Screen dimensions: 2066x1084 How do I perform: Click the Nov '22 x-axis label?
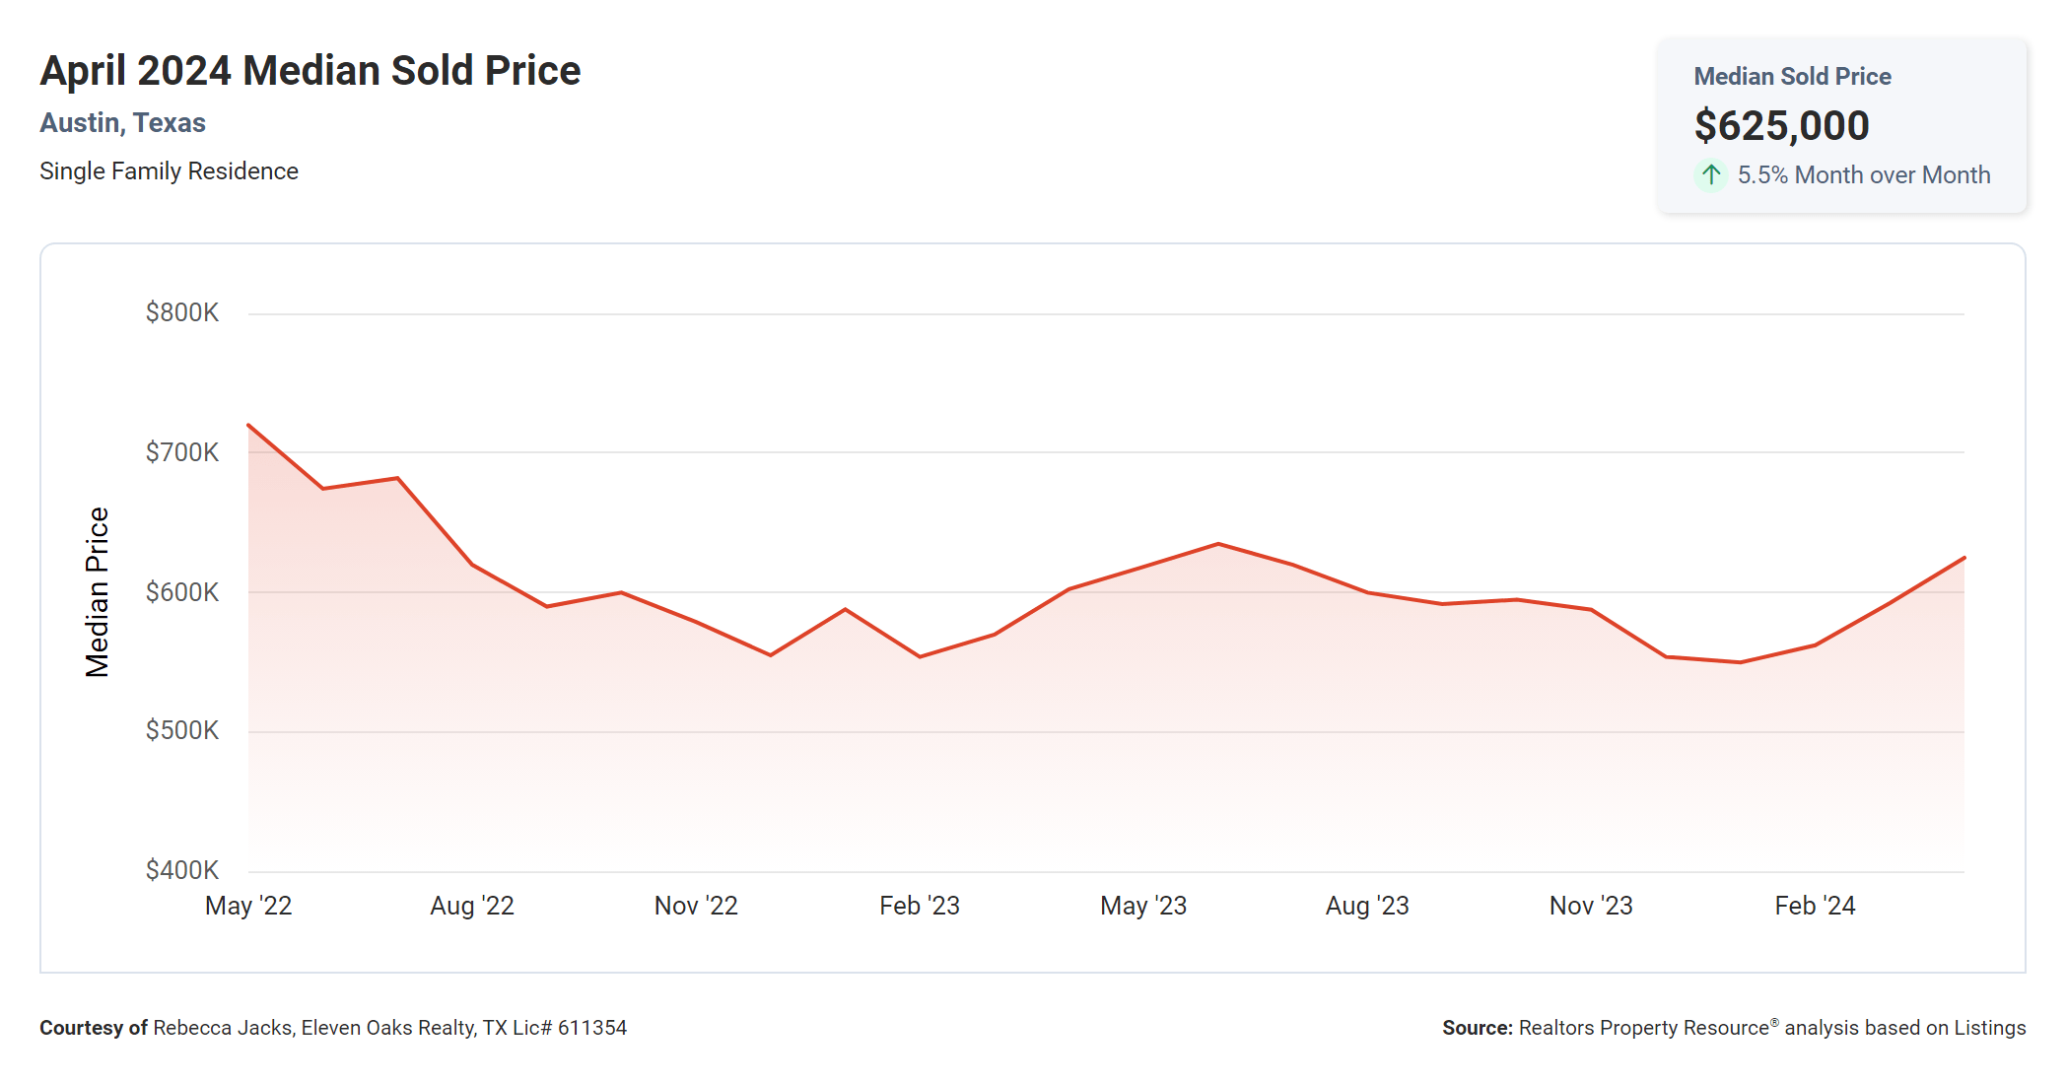[x=696, y=906]
